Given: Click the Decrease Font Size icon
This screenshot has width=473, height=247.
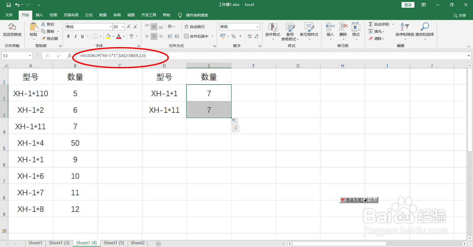Looking at the screenshot, I should click(135, 27).
